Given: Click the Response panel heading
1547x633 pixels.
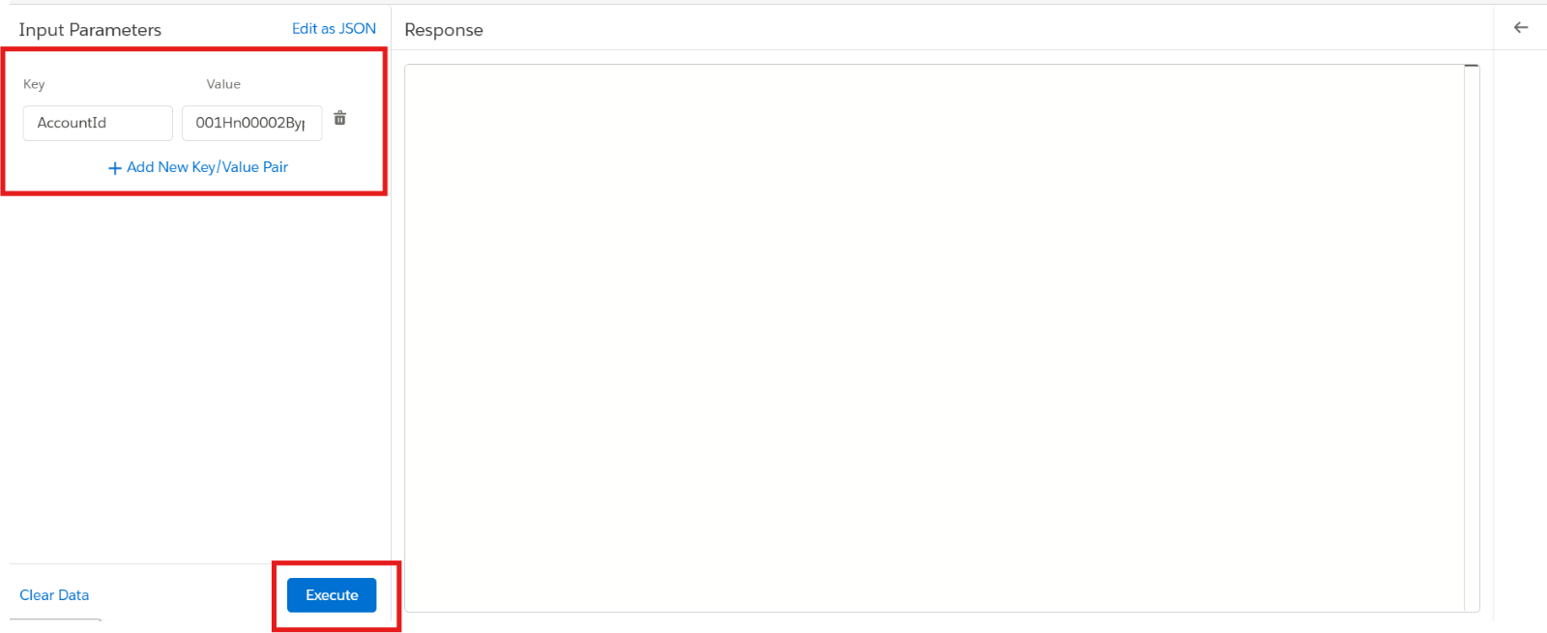Looking at the screenshot, I should tap(444, 30).
